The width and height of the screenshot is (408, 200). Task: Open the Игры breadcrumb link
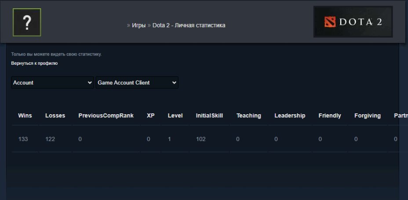click(x=138, y=25)
